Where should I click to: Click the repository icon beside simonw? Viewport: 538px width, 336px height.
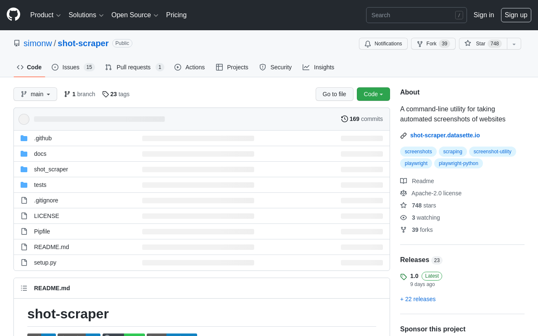pyautogui.click(x=17, y=43)
